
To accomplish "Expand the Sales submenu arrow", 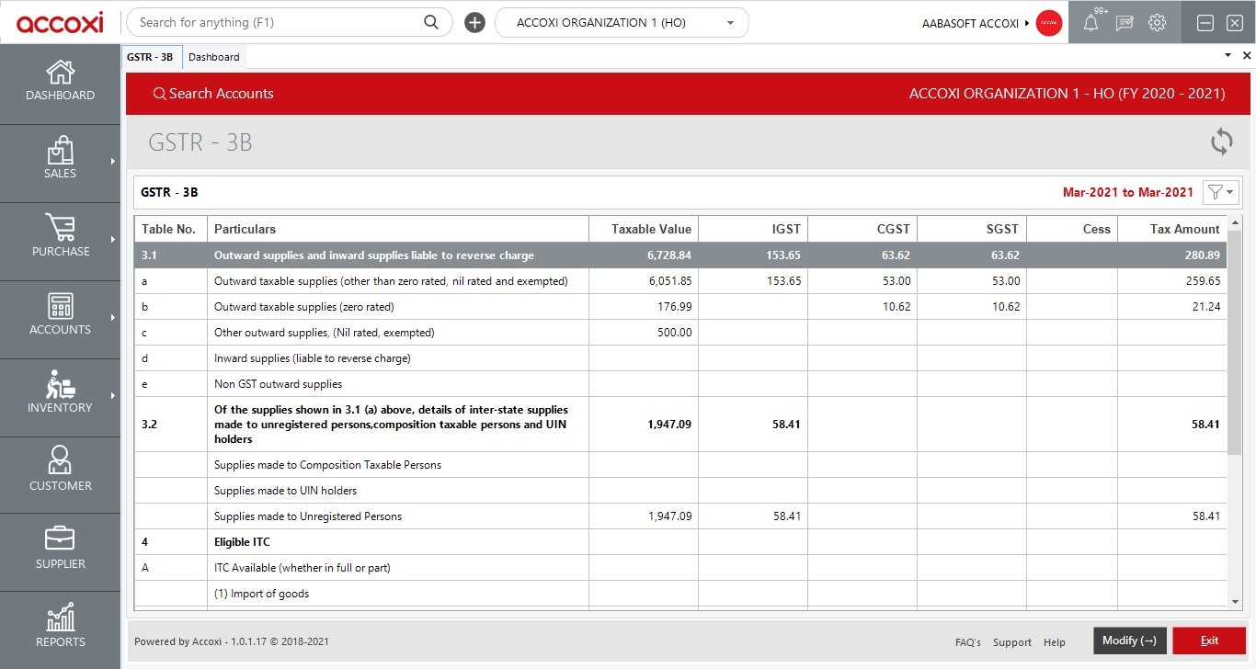I will tap(113, 162).
